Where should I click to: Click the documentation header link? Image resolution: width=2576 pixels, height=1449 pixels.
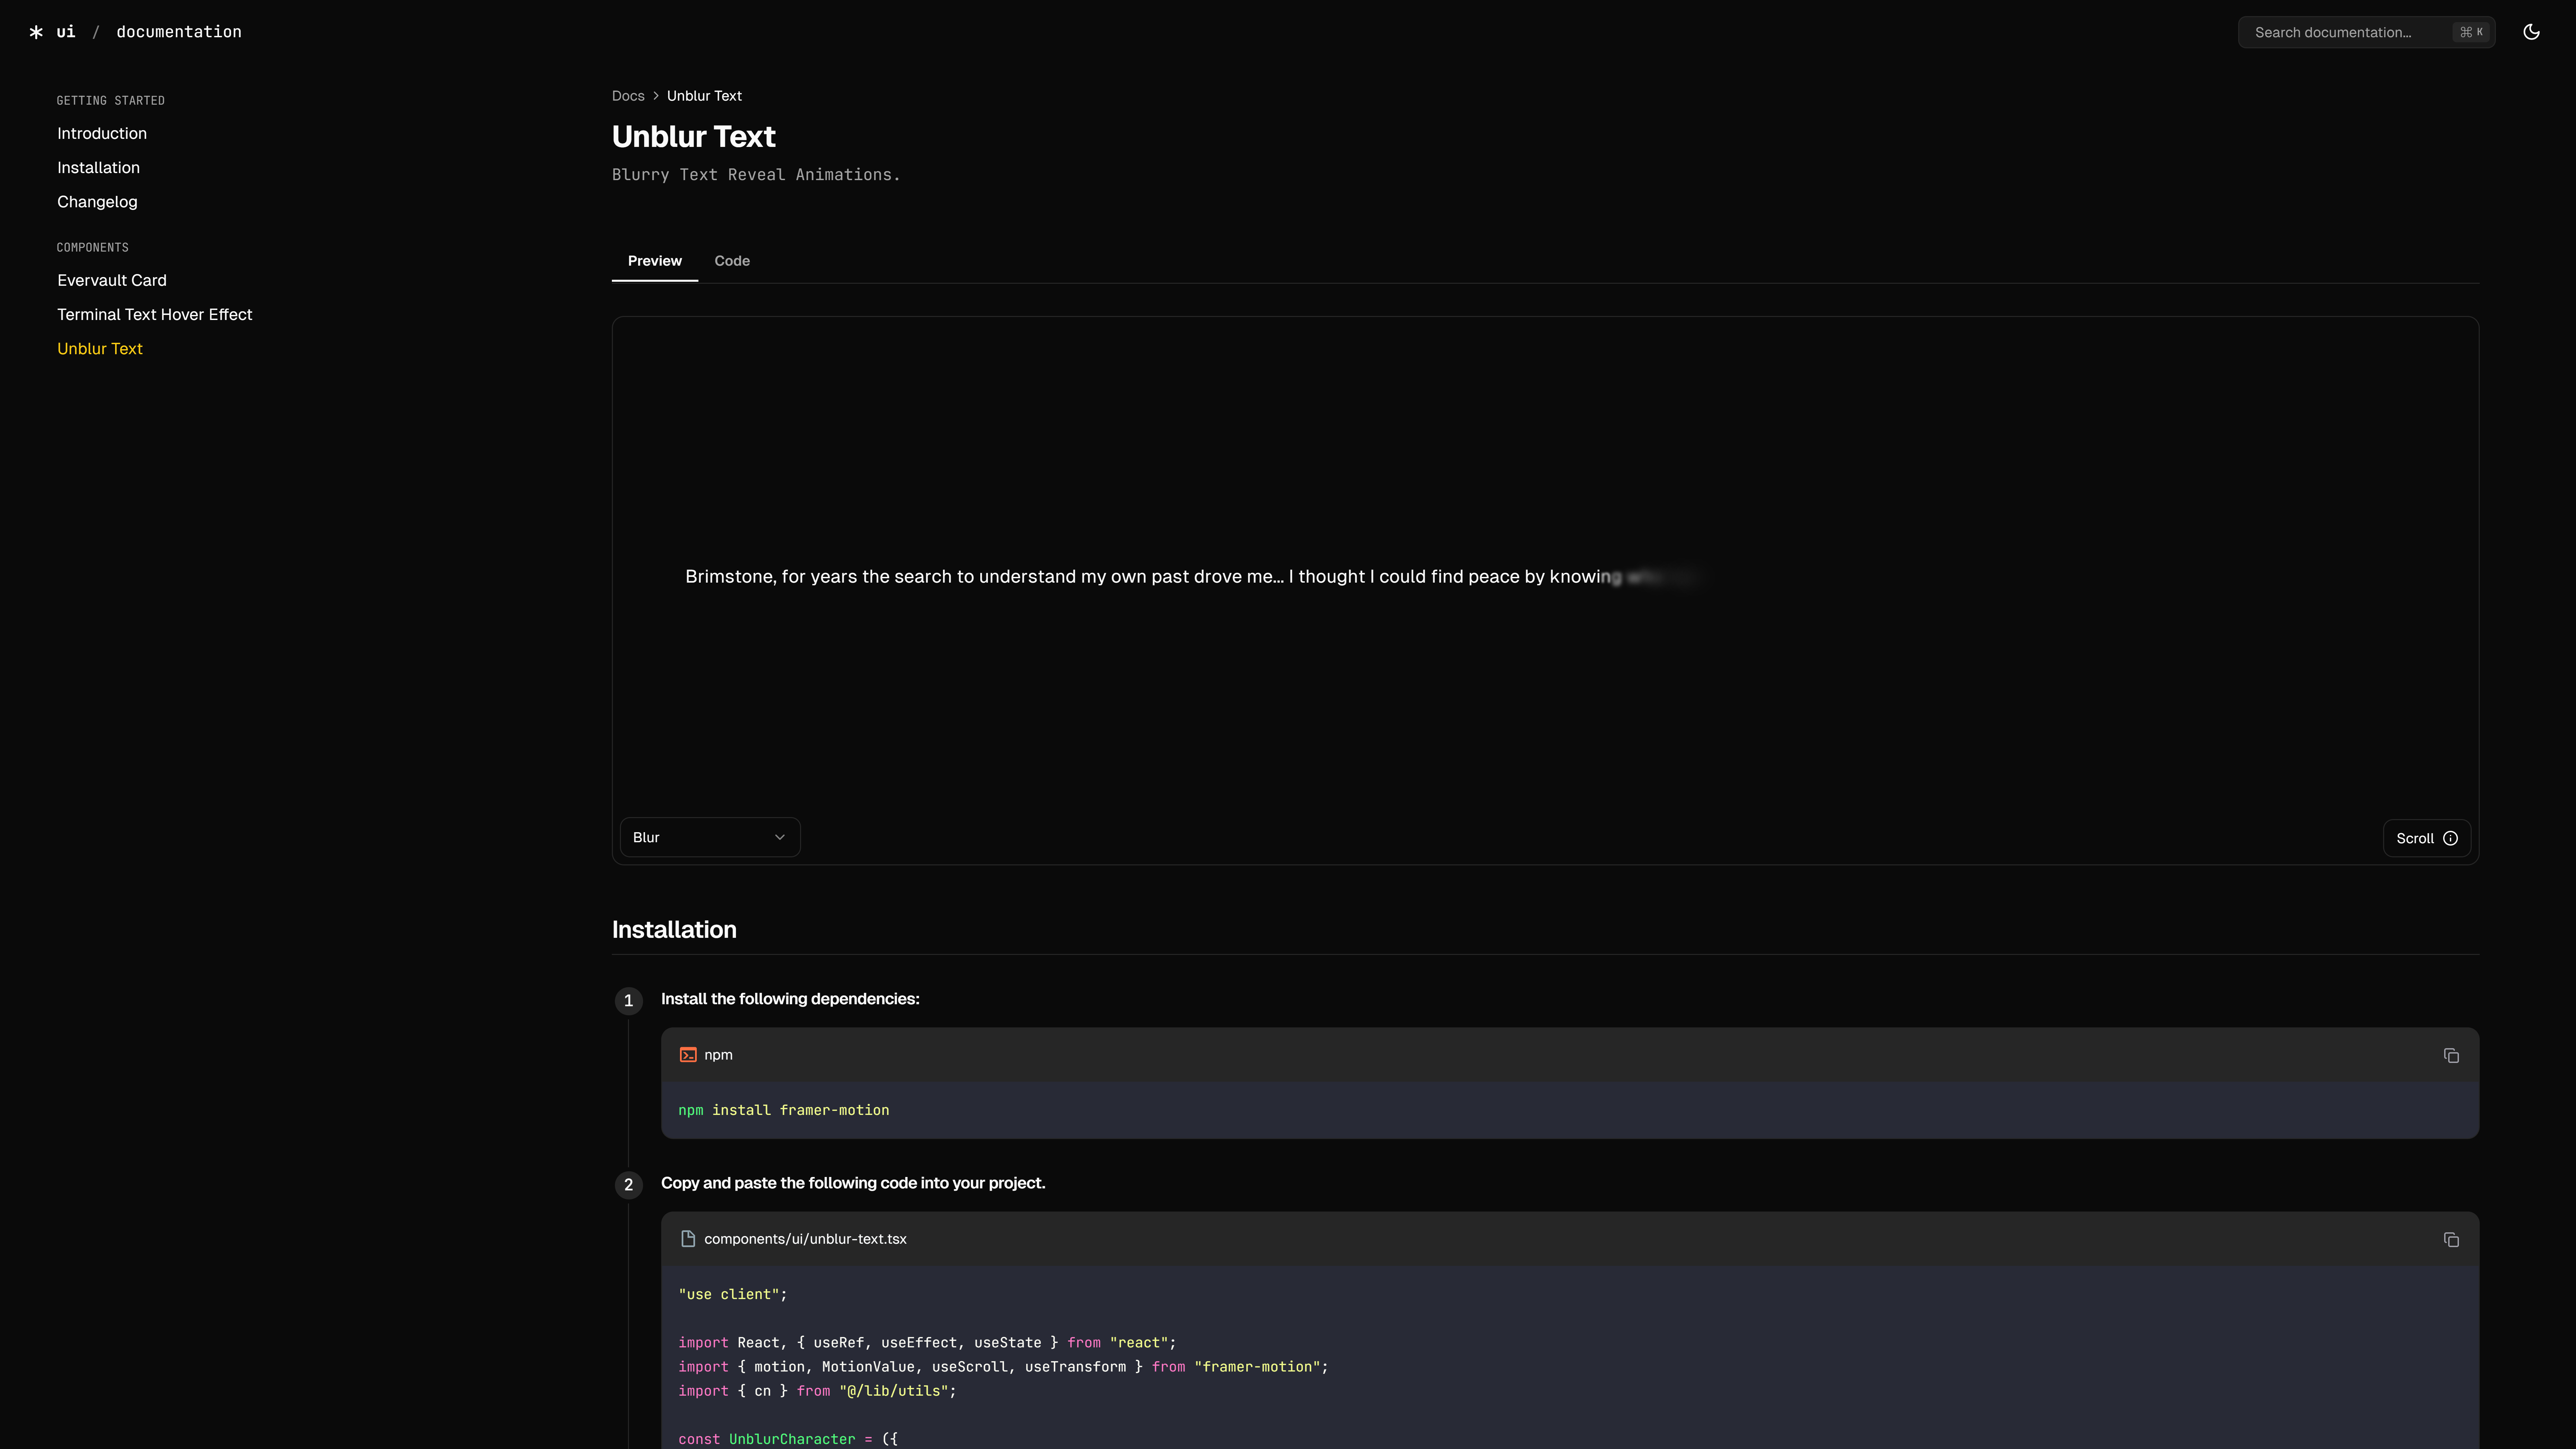(x=179, y=32)
